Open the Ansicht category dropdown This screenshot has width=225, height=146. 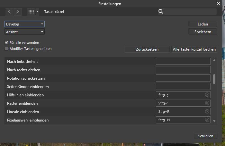click(x=24, y=32)
